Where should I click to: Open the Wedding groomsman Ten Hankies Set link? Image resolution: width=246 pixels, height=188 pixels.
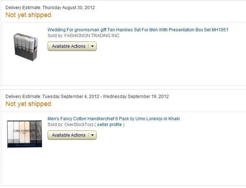pos(138,30)
